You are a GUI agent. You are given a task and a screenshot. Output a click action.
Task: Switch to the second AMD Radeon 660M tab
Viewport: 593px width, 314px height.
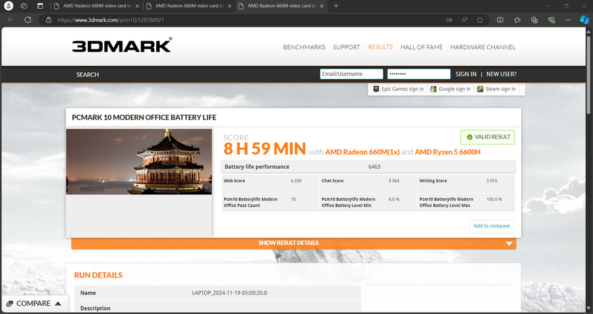(189, 6)
